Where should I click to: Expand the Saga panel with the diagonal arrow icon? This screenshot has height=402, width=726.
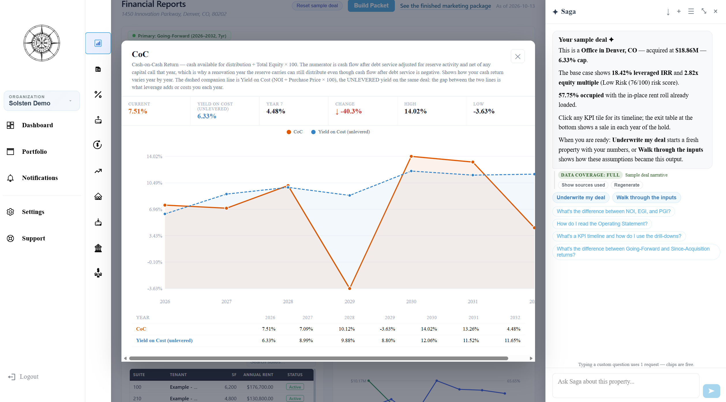(704, 11)
